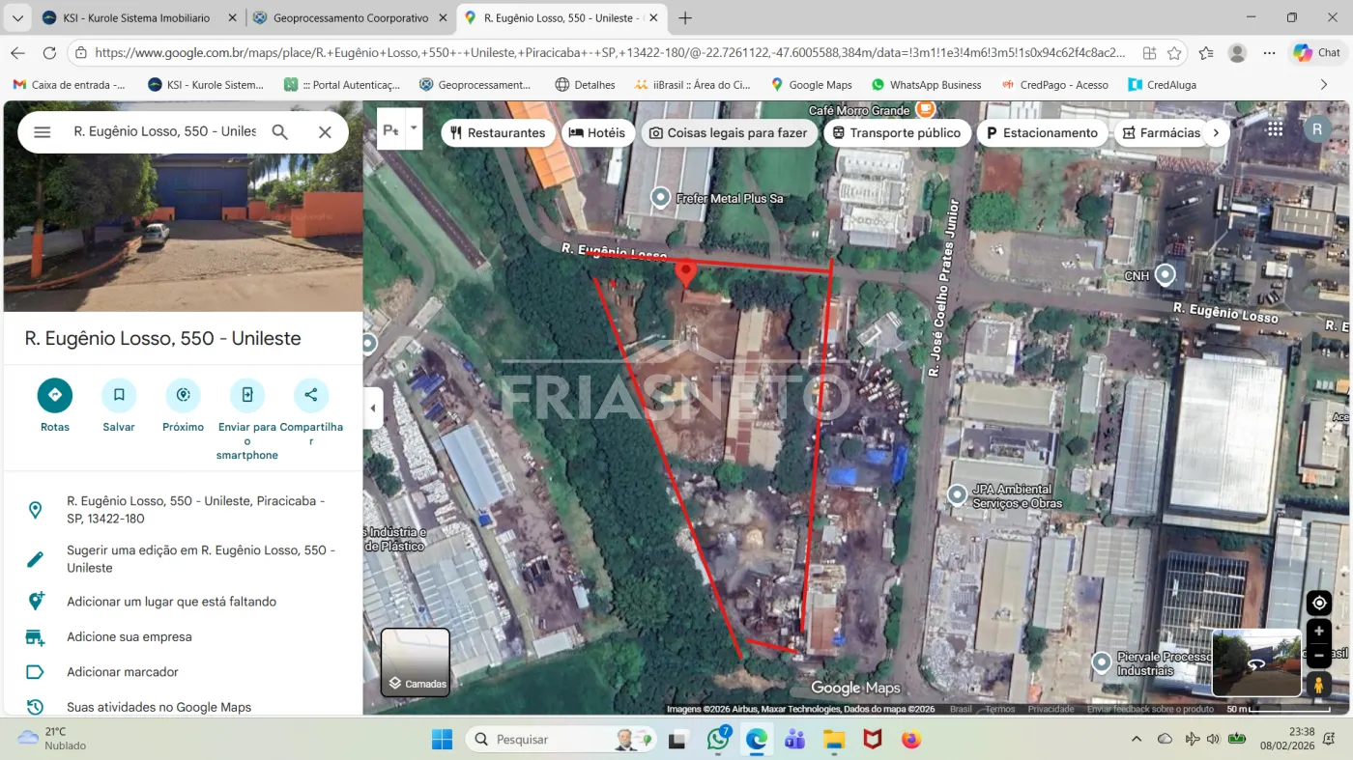Toggle the Camadas layers view
The width and height of the screenshot is (1353, 760).
[416, 662]
